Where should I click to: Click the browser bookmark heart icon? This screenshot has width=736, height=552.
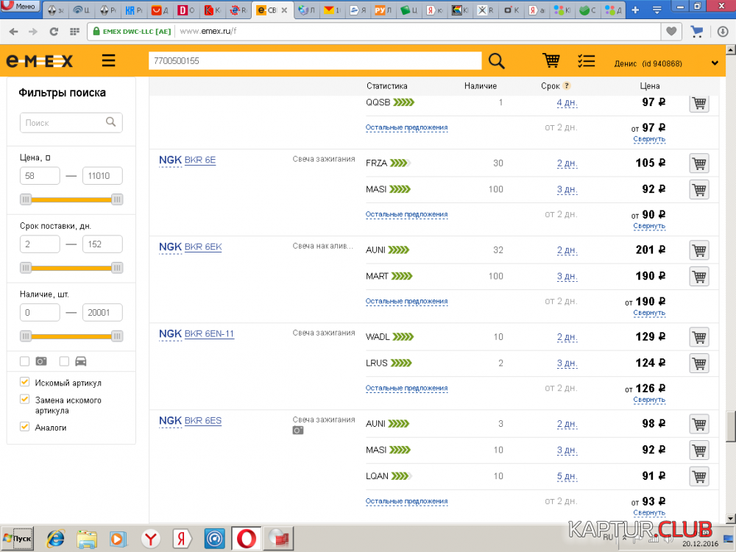(671, 32)
